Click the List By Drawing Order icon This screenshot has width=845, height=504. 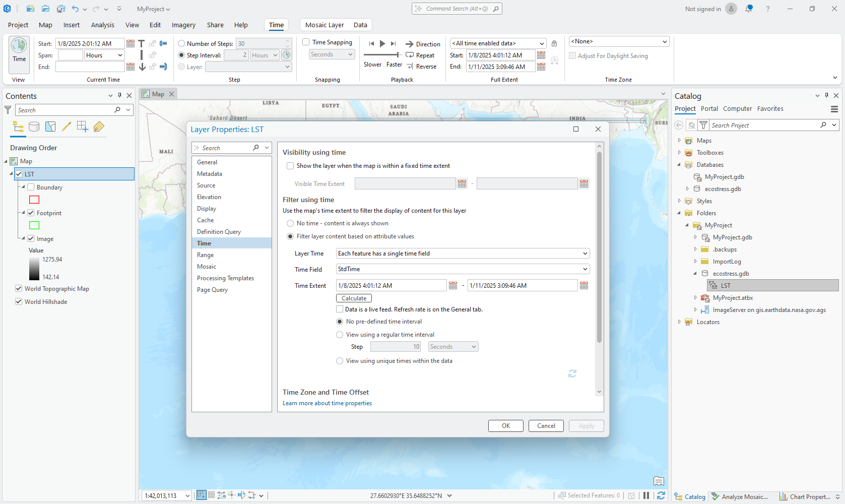click(18, 127)
